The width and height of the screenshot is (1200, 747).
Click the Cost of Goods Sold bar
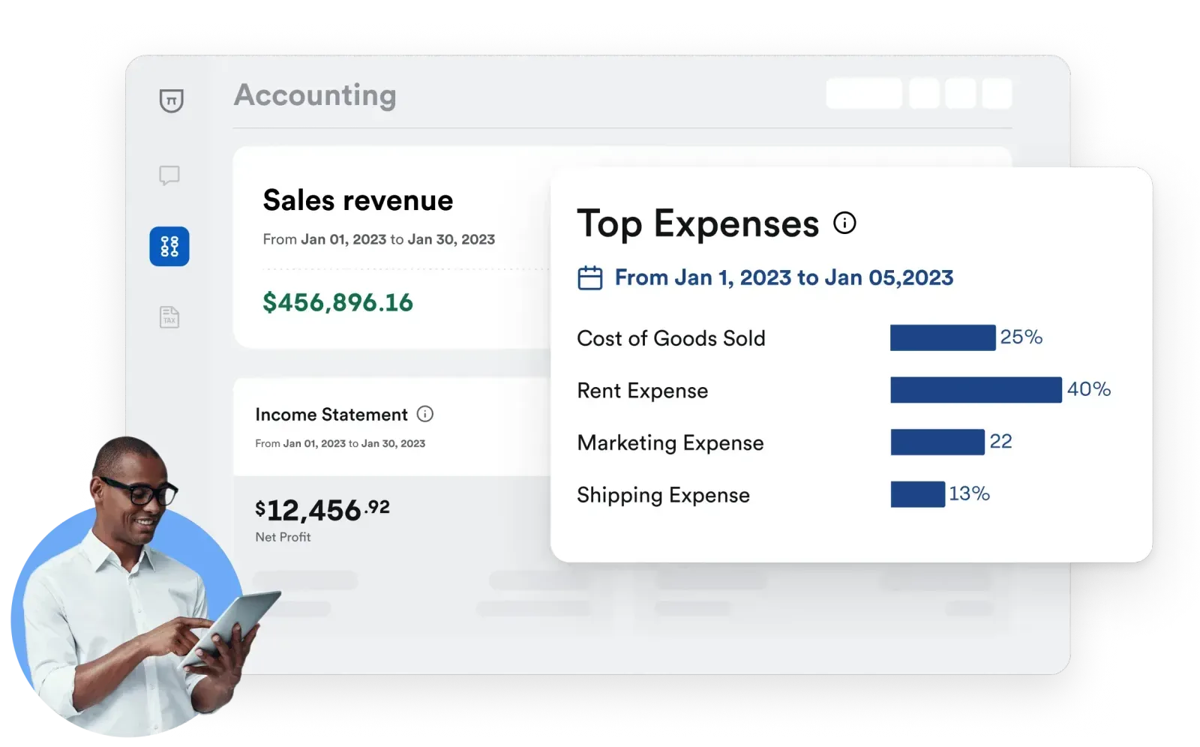(943, 337)
